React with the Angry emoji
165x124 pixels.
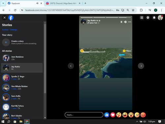(x=143, y=115)
